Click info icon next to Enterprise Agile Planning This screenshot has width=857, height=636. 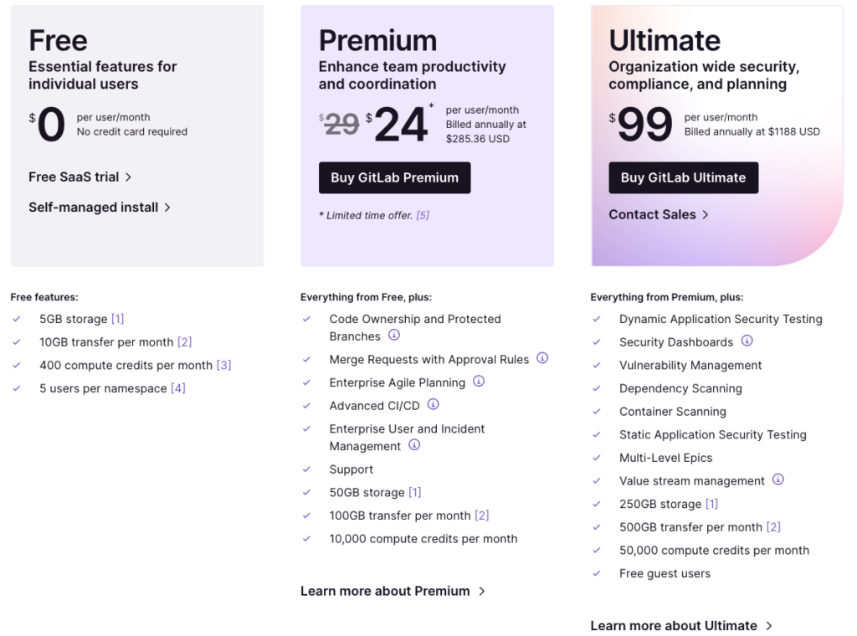pos(479,382)
